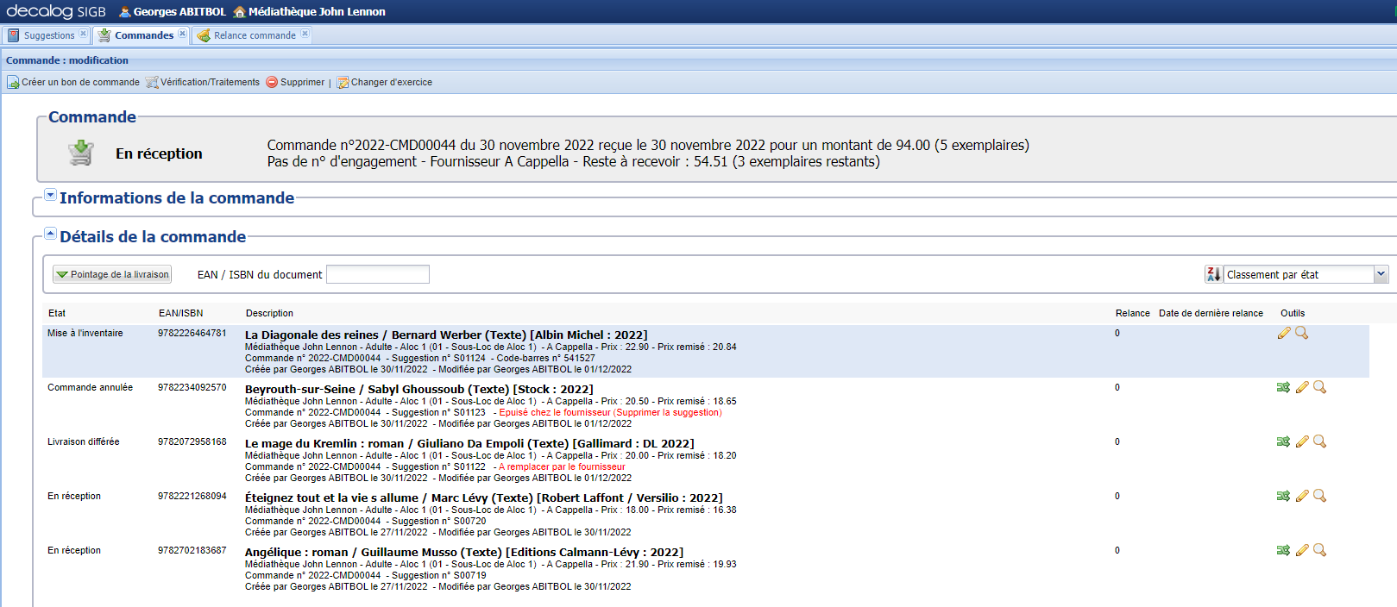Click the pencil edit icon for La Diagonale des reines
The width and height of the screenshot is (1397, 607).
(1284, 333)
